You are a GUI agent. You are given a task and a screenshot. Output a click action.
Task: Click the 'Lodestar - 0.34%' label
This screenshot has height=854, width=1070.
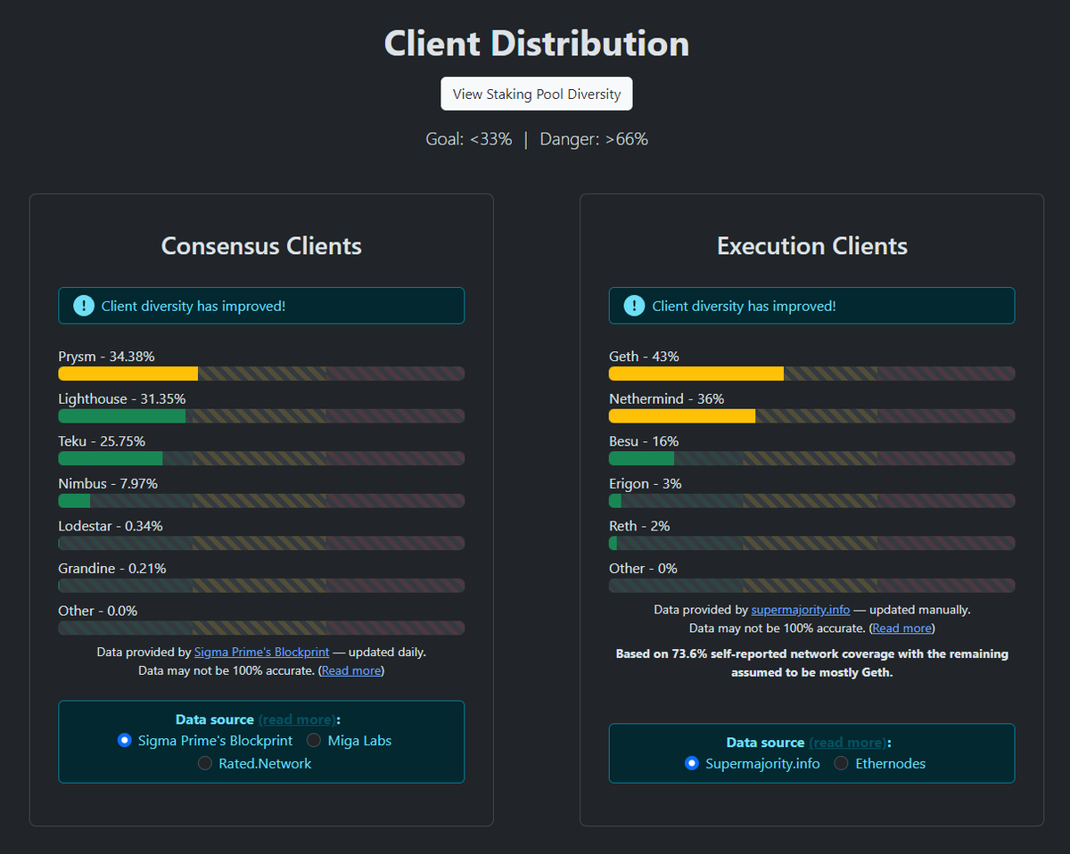point(111,526)
